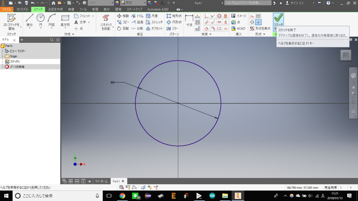Switch to the 3Dモデル ribbon tab

pyautogui.click(x=22, y=9)
